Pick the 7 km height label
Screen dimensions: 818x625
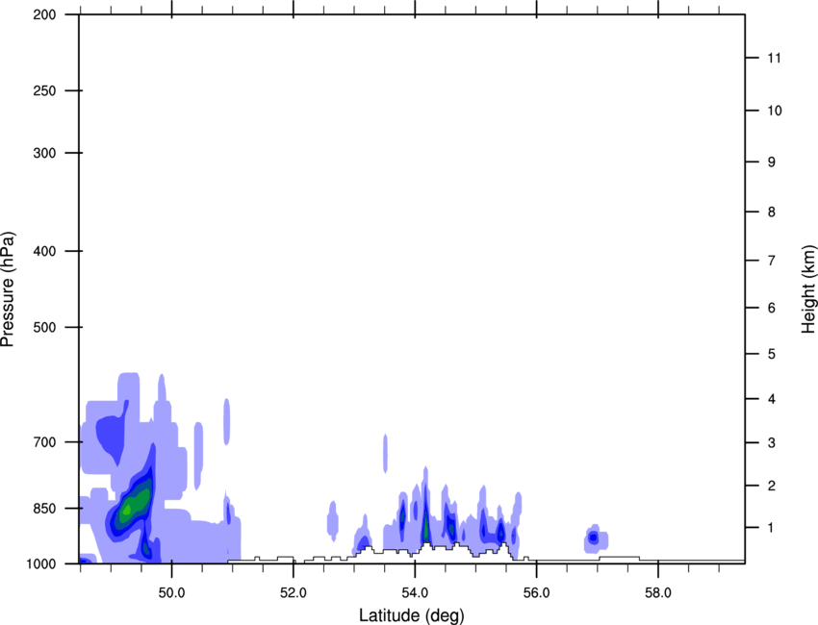coord(772,261)
